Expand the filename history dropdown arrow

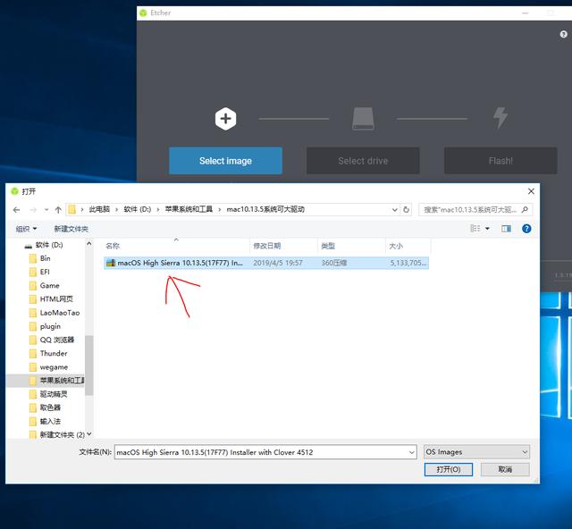click(412, 452)
